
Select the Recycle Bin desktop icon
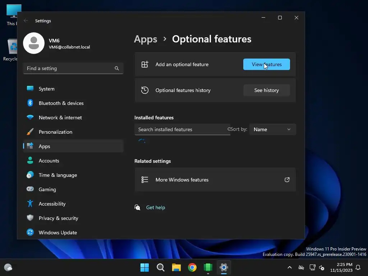coord(10,50)
